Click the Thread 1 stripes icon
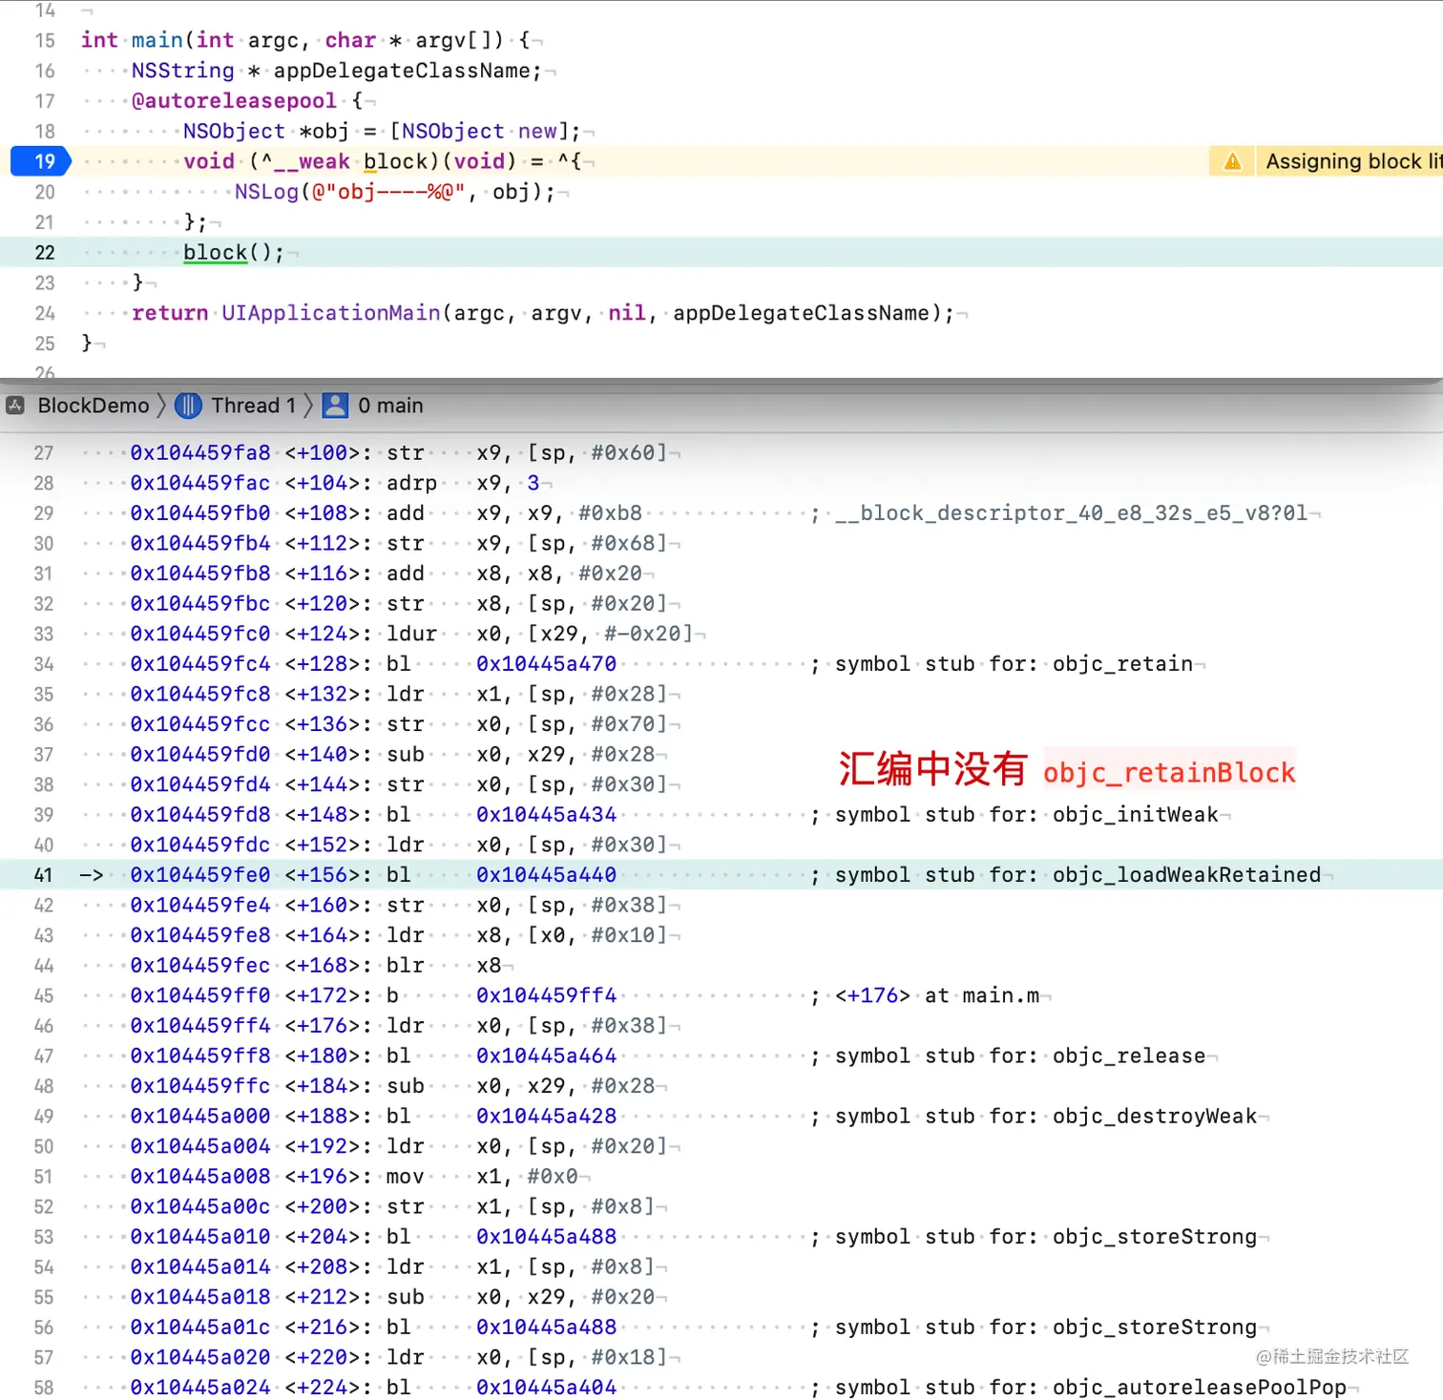Image resolution: width=1443 pixels, height=1400 pixels. click(188, 406)
